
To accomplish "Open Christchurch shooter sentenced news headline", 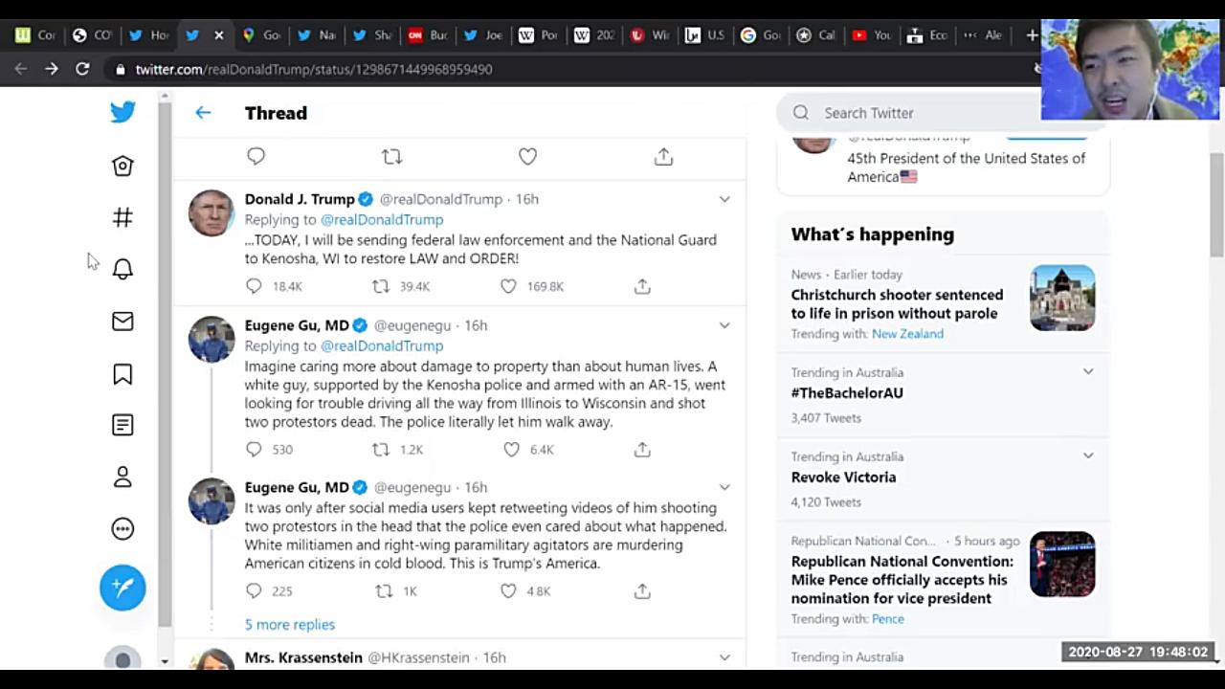I will (x=897, y=304).
